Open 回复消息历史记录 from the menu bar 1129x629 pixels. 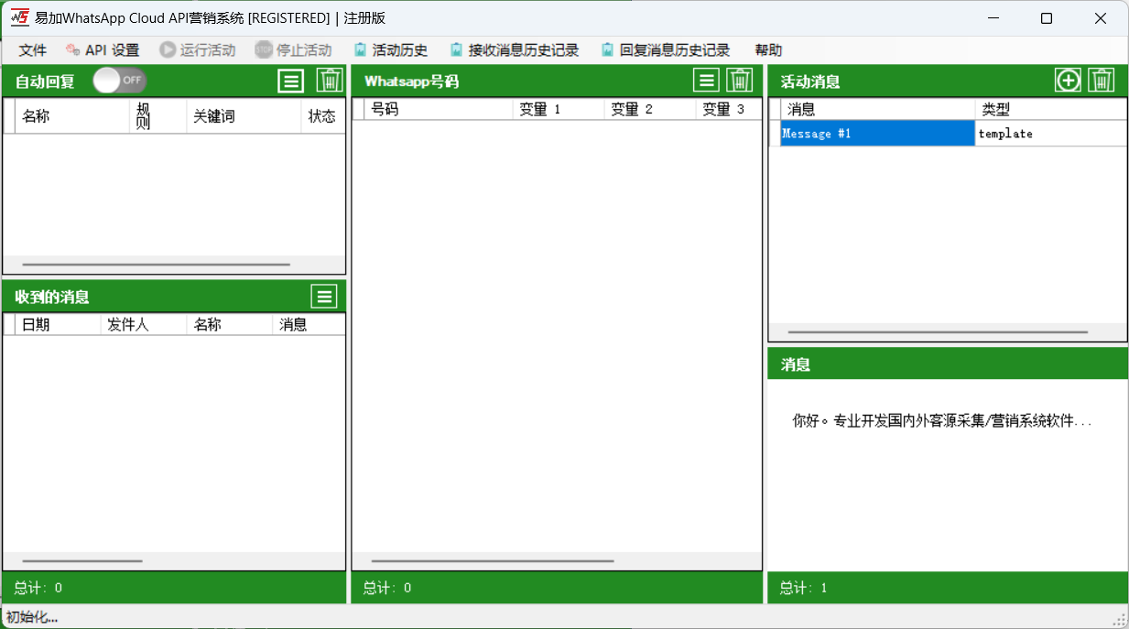[666, 50]
